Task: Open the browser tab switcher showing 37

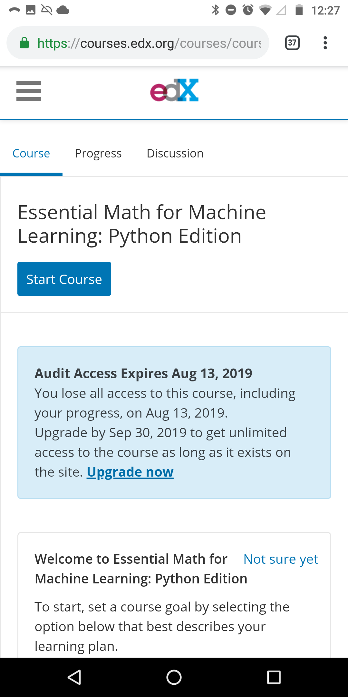Action: pos(292,43)
